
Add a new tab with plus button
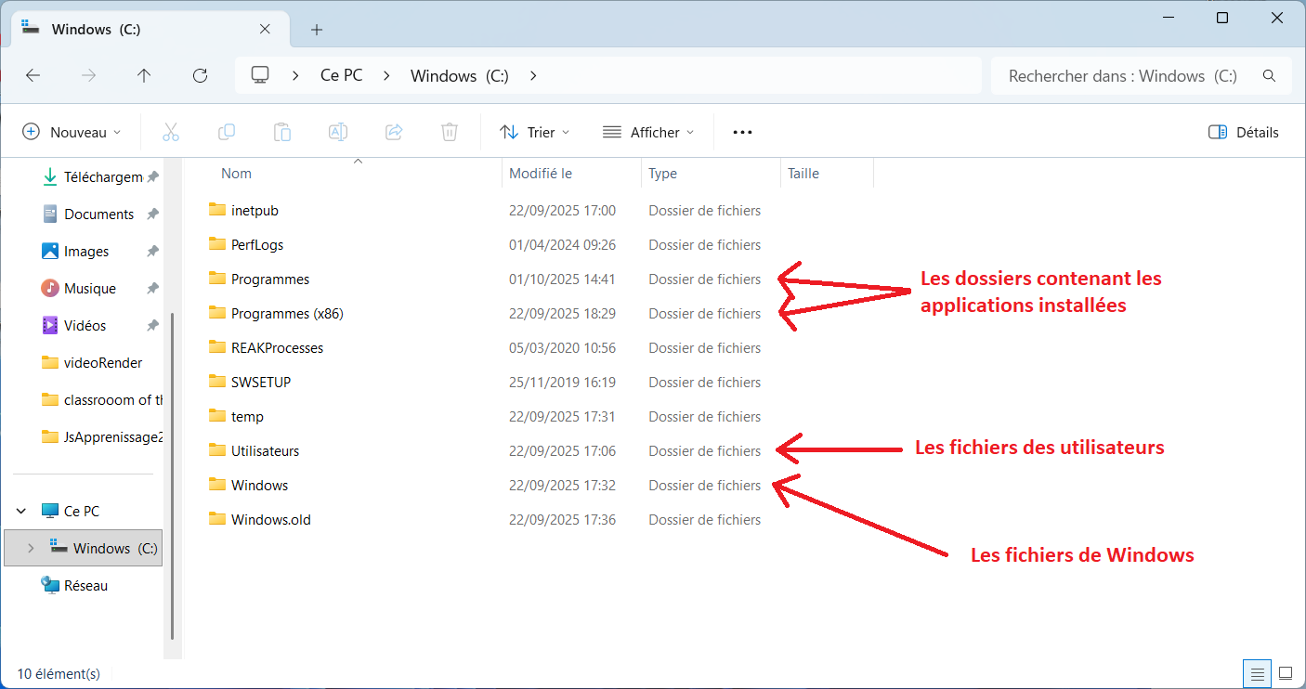click(317, 30)
